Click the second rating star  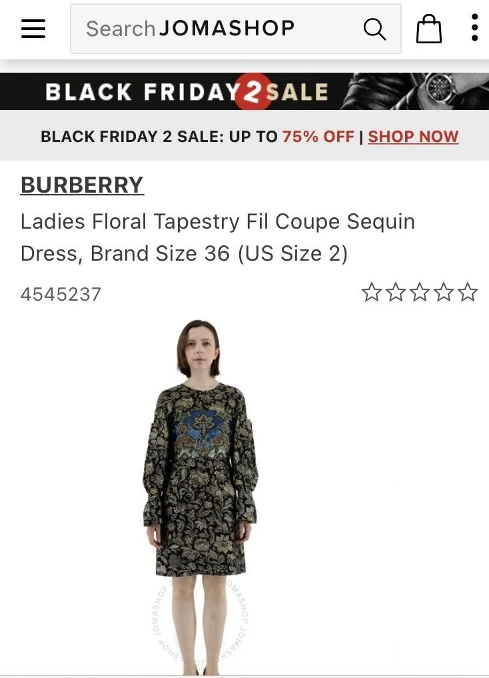(396, 292)
